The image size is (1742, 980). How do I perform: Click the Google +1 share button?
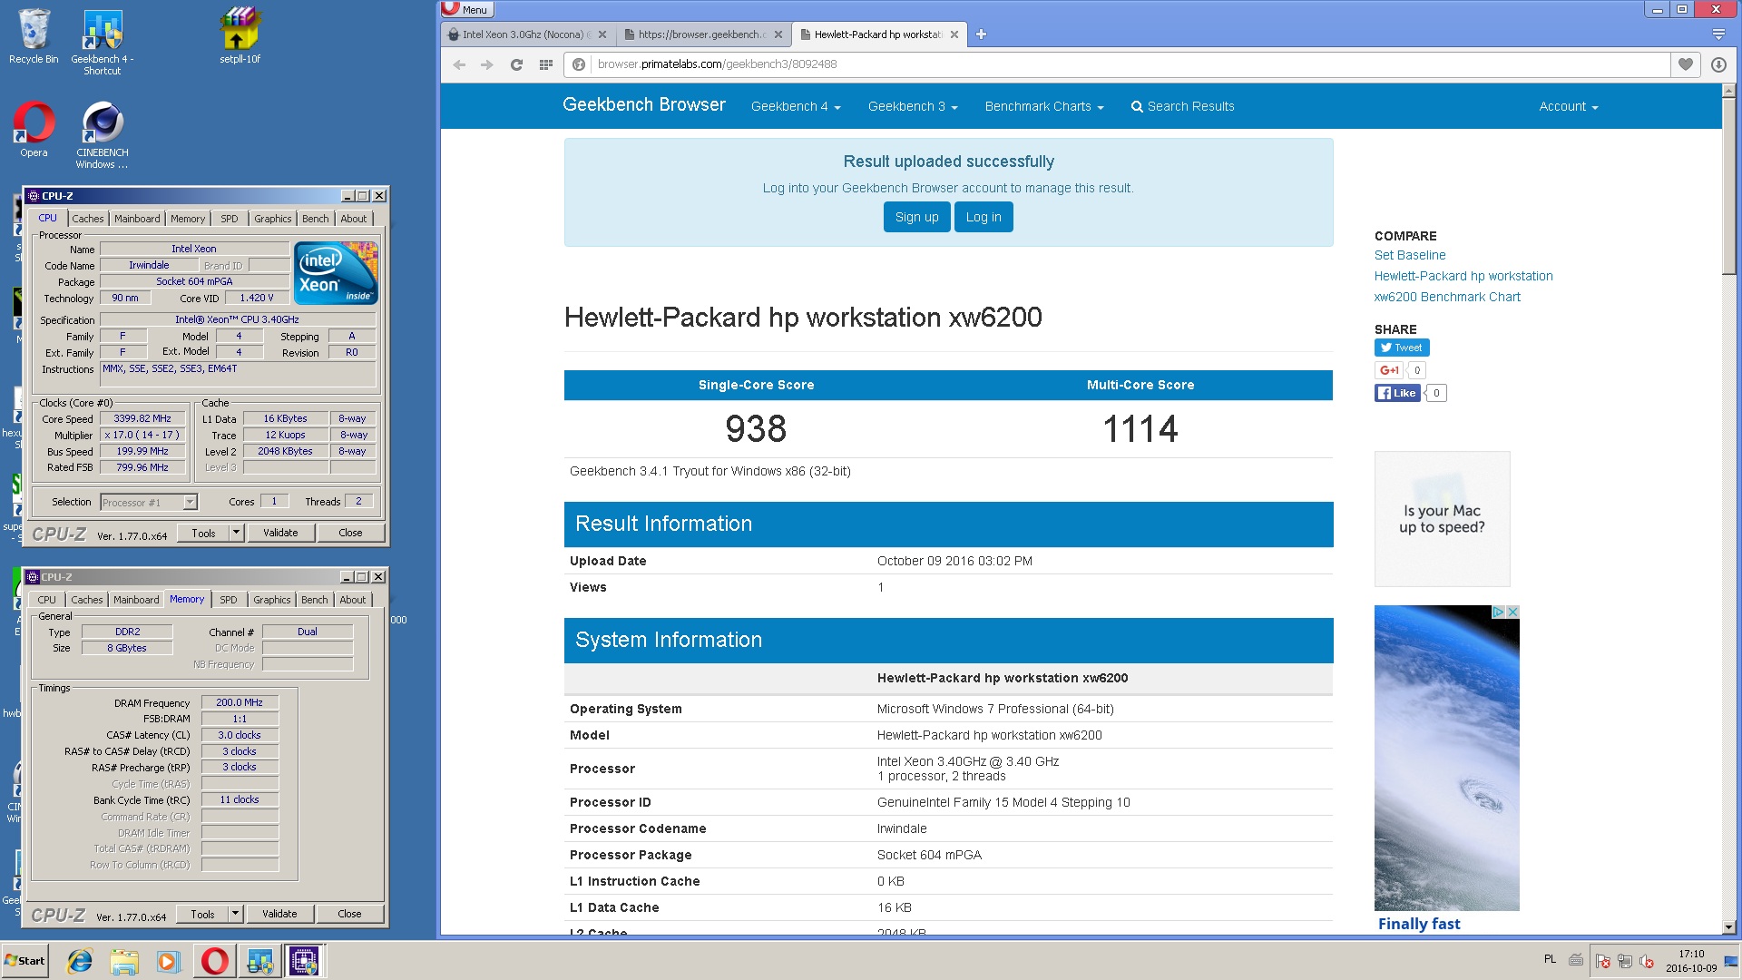pyautogui.click(x=1389, y=370)
